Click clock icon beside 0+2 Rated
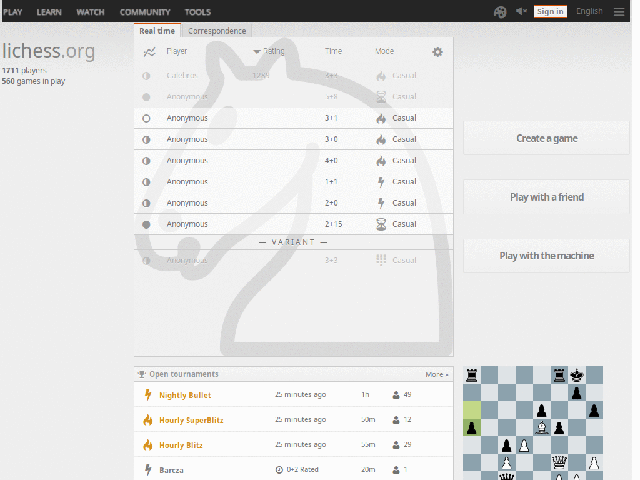The image size is (640, 480). [279, 470]
